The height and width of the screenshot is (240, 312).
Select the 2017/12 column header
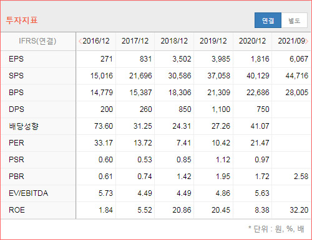pyautogui.click(x=135, y=41)
